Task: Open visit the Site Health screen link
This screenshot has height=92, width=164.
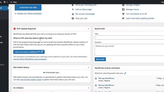Action: point(31,79)
